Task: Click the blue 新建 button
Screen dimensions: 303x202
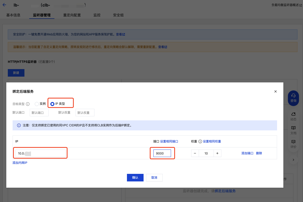Action: pos(16,73)
